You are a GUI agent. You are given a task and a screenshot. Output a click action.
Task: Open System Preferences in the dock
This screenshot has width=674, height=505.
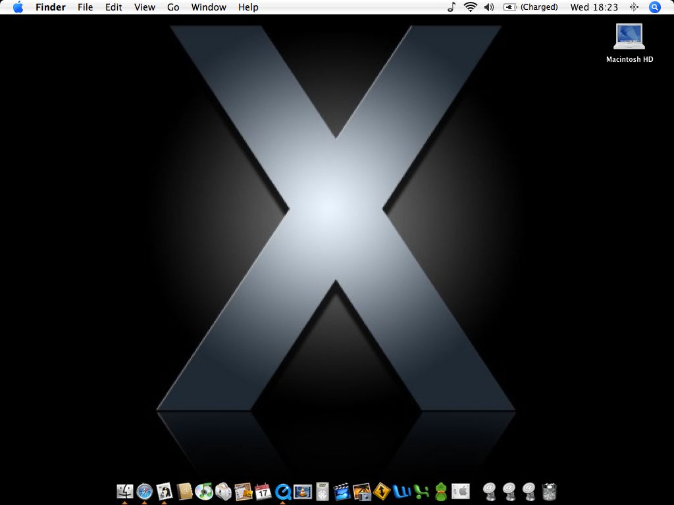[461, 491]
